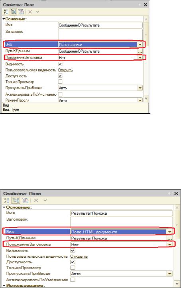Click scroll up arrow in upper panel

(x=146, y=19)
